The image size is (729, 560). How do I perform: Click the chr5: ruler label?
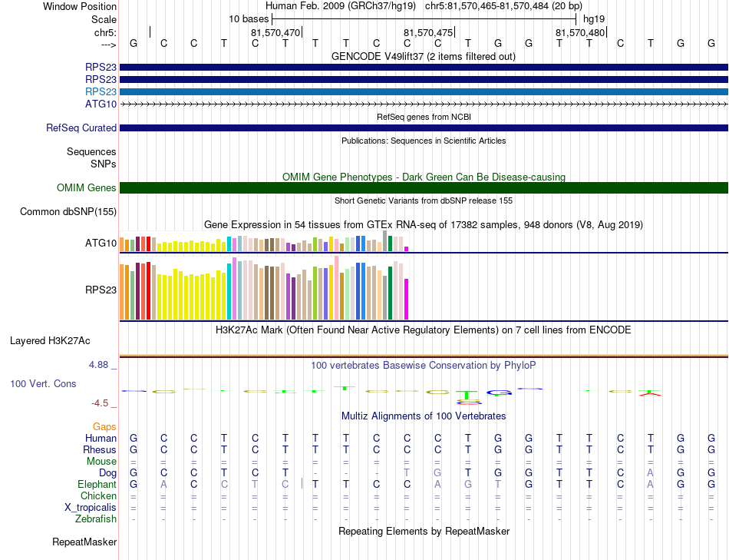[105, 32]
